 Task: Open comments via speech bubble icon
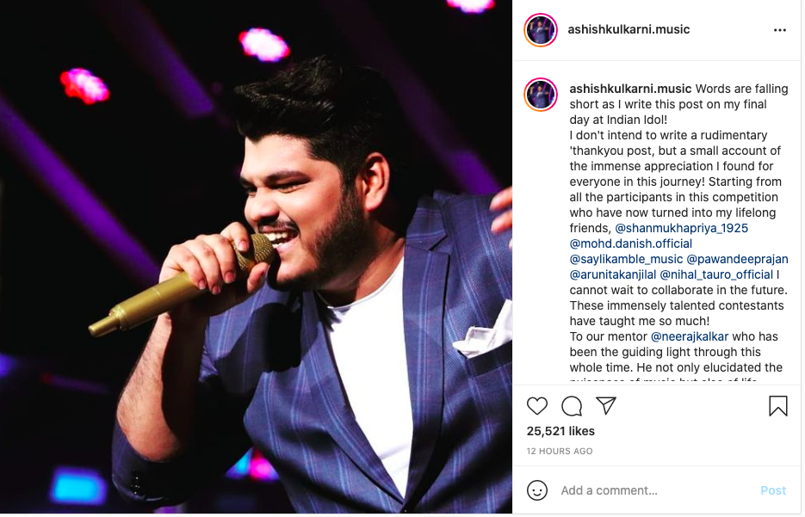point(572,406)
